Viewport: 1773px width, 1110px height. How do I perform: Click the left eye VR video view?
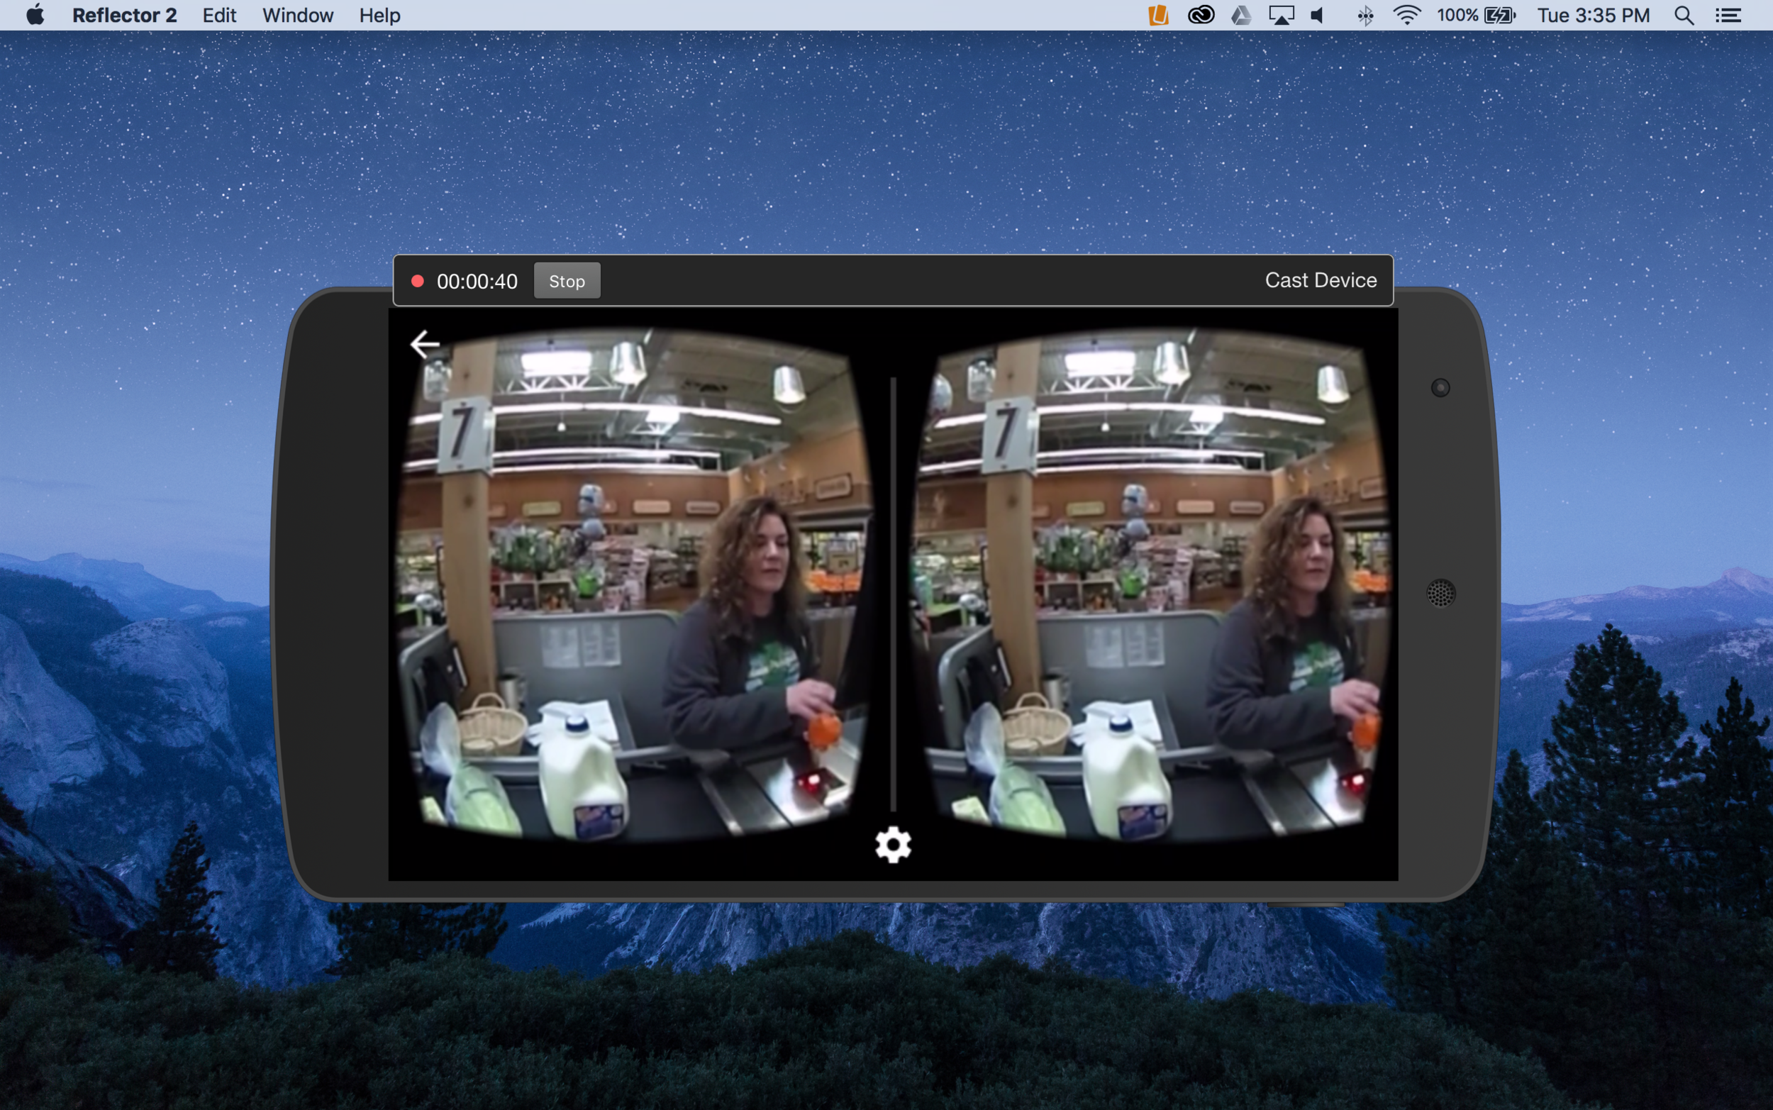635,584
